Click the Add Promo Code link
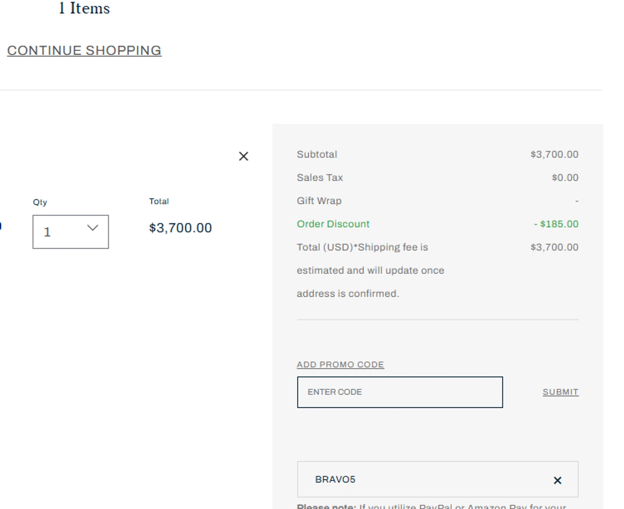Viewport: 624px width, 509px height. [x=340, y=364]
